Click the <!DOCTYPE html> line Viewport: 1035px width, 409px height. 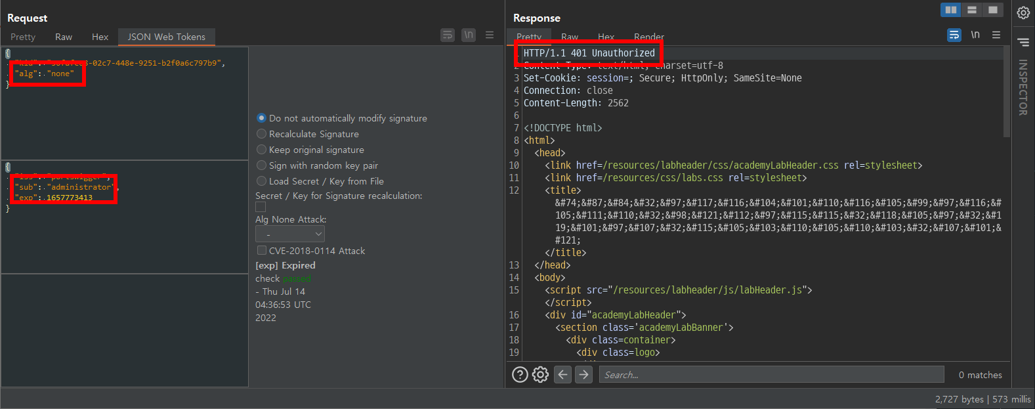click(x=563, y=128)
